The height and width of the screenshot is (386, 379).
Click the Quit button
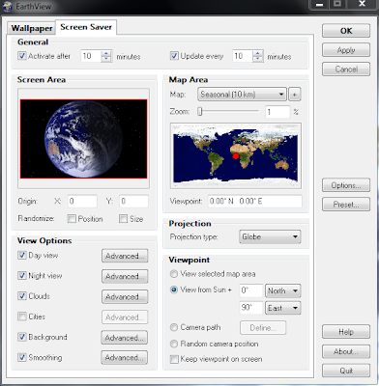(x=346, y=371)
